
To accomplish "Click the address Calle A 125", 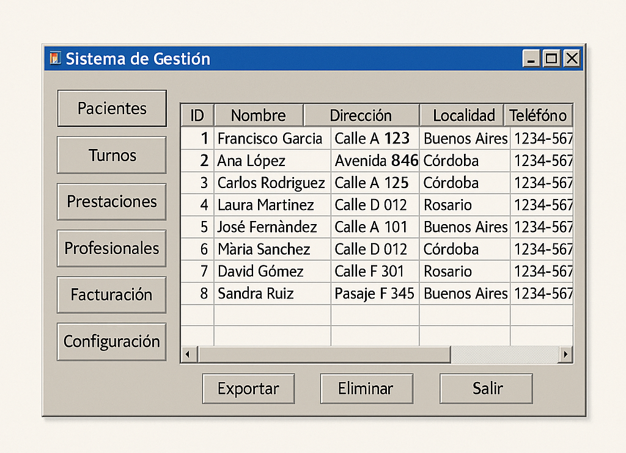I will tap(375, 183).
